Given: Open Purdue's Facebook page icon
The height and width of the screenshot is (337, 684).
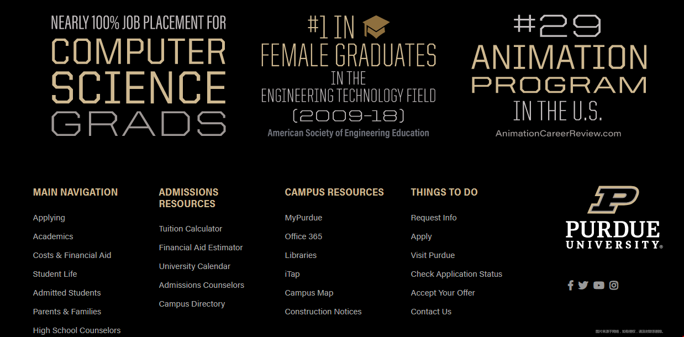Looking at the screenshot, I should (x=571, y=285).
